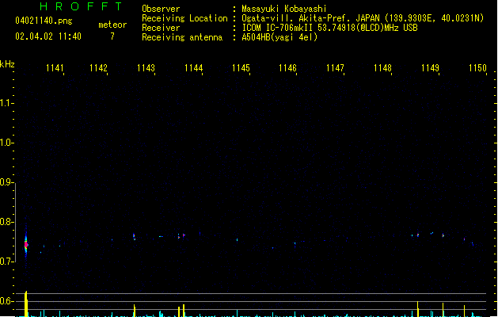Click the yellow power bar just before 1143
Image resolution: width=498 pixels, height=317 pixels.
[135, 311]
